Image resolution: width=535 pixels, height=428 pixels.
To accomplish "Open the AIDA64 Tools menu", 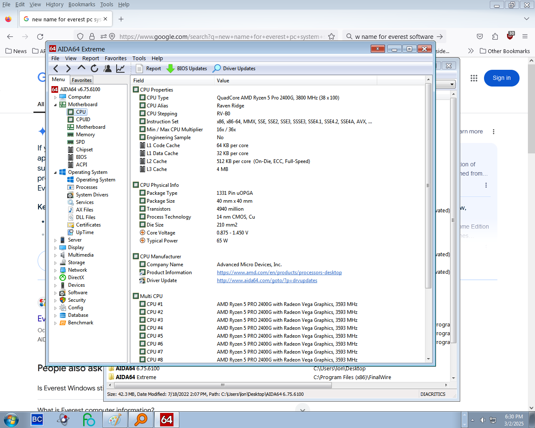I will click(139, 59).
